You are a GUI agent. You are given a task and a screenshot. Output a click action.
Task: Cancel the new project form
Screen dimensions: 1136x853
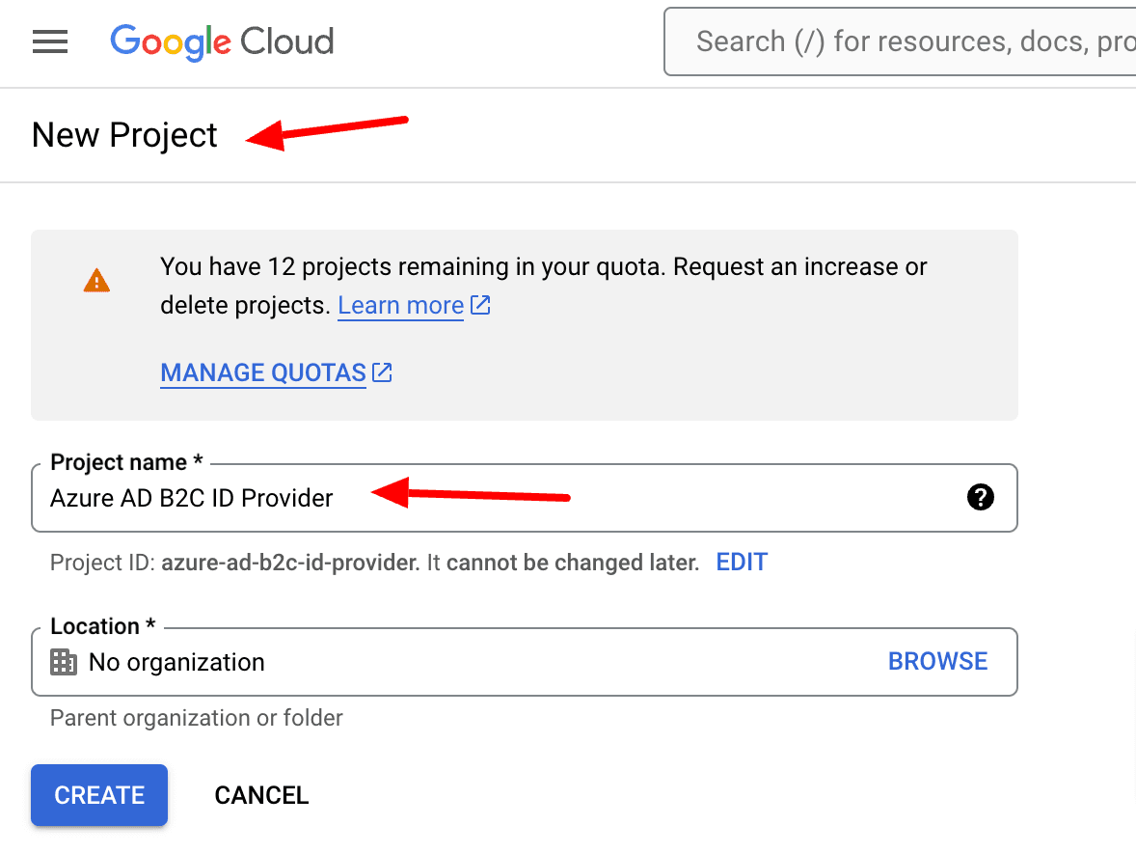(x=261, y=795)
